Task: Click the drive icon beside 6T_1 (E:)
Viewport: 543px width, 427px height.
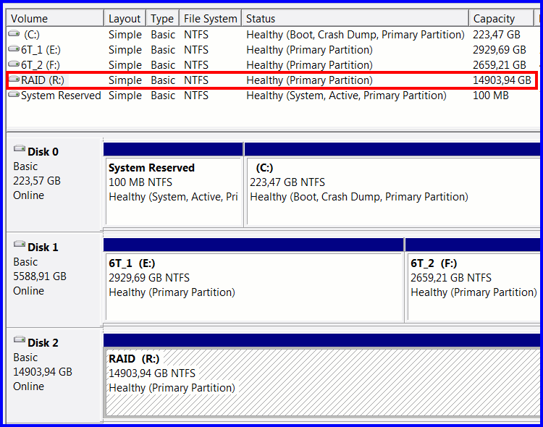Action: coord(14,48)
